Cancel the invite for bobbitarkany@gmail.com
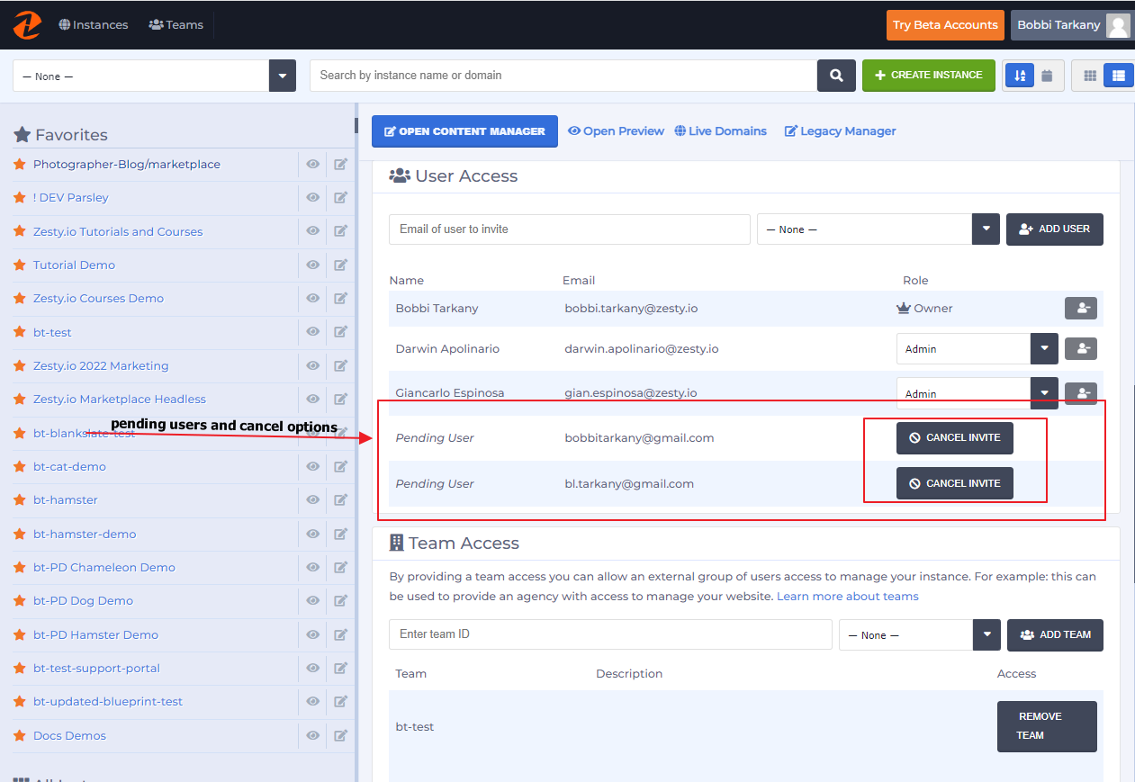The width and height of the screenshot is (1135, 782). pyautogui.click(x=954, y=437)
